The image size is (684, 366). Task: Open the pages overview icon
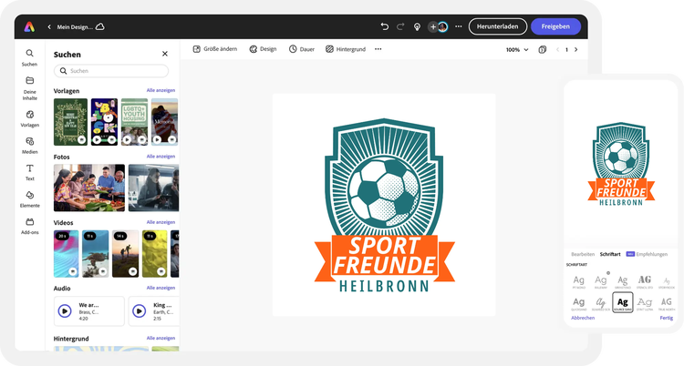(543, 50)
